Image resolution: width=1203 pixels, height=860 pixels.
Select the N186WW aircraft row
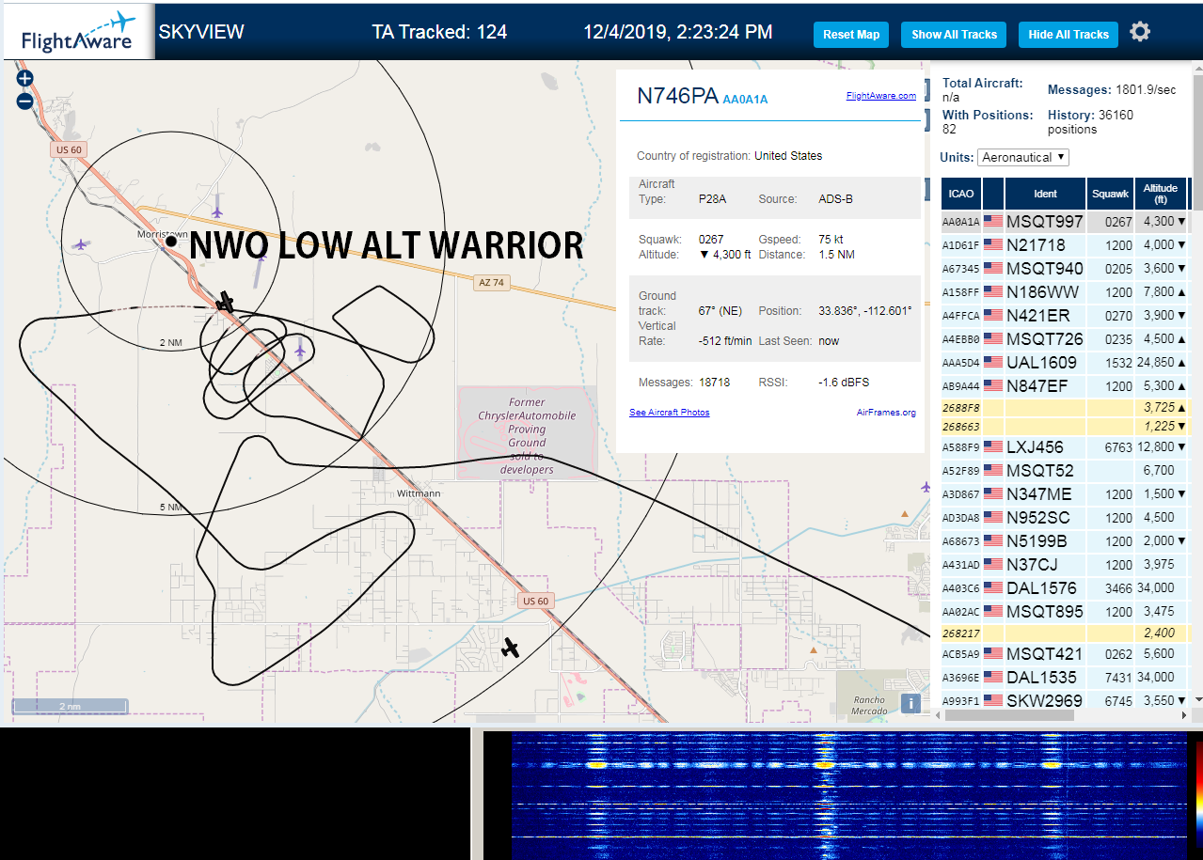point(1065,292)
